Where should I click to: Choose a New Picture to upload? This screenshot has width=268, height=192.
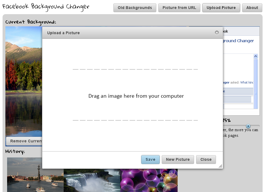point(178,159)
